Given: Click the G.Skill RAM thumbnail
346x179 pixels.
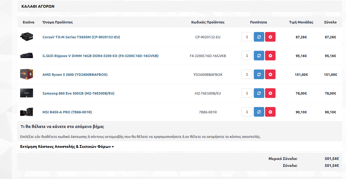Looking at the screenshot, I should (x=27, y=56).
